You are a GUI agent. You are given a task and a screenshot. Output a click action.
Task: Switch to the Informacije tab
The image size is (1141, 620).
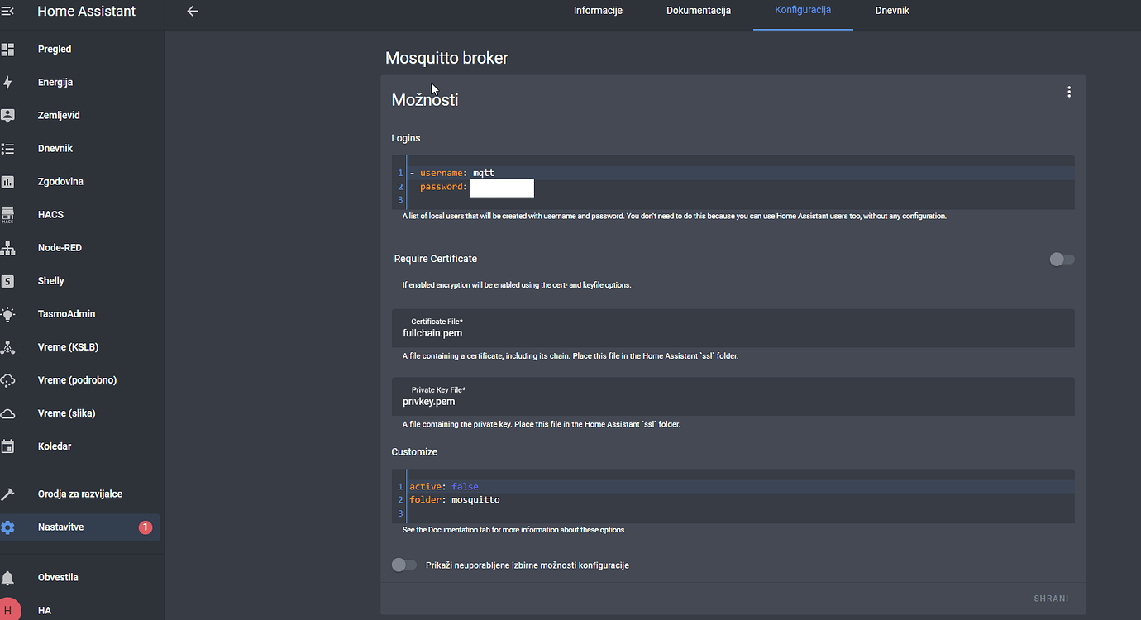click(x=598, y=10)
